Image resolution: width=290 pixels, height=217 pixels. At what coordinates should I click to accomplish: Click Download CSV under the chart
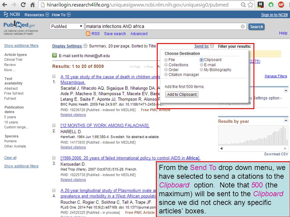[x=276, y=154]
